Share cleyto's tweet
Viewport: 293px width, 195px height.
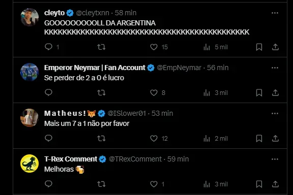pos(275,47)
